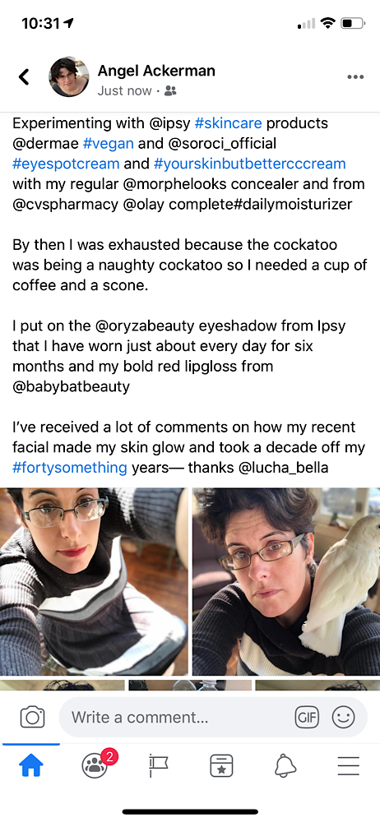Open Angel Ackerman's profile name link
This screenshot has height=822, width=380.
(156, 70)
